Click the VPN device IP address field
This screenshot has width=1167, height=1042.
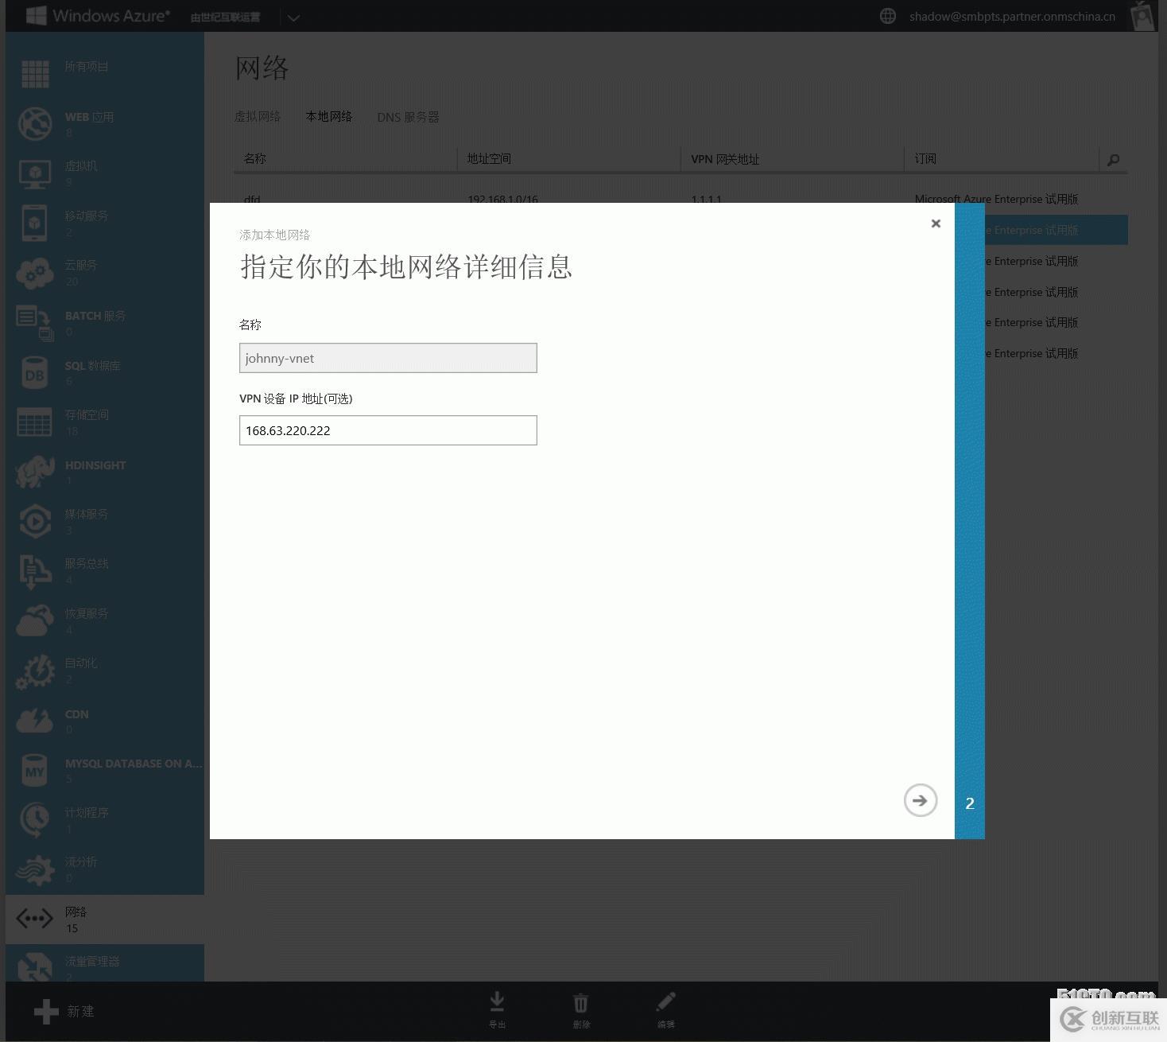[388, 430]
